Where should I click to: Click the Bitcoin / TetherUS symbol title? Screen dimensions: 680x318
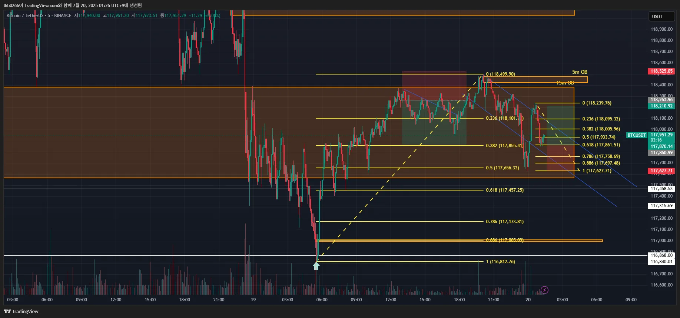[x=25, y=16]
